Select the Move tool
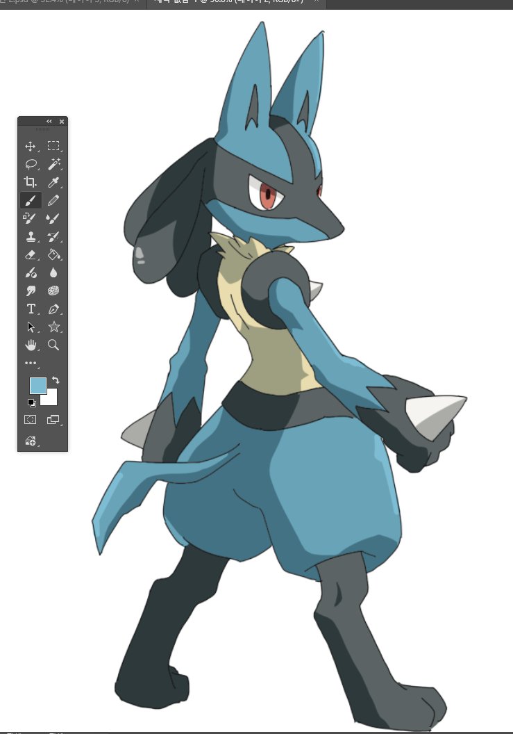The image size is (513, 734). click(x=31, y=146)
